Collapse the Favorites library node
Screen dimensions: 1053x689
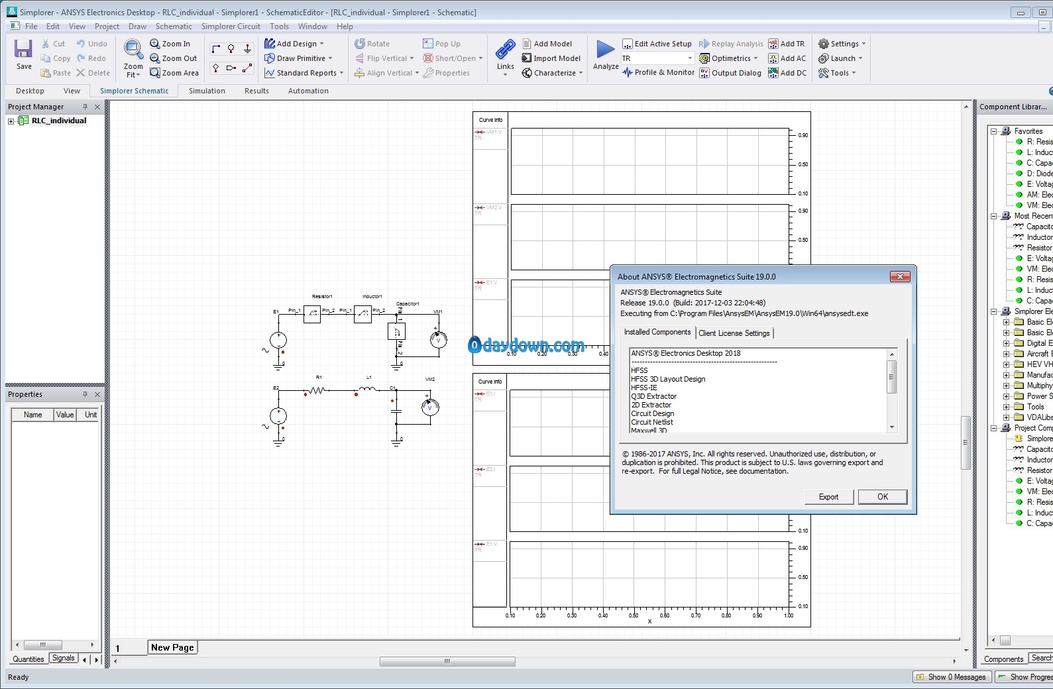[x=994, y=131]
